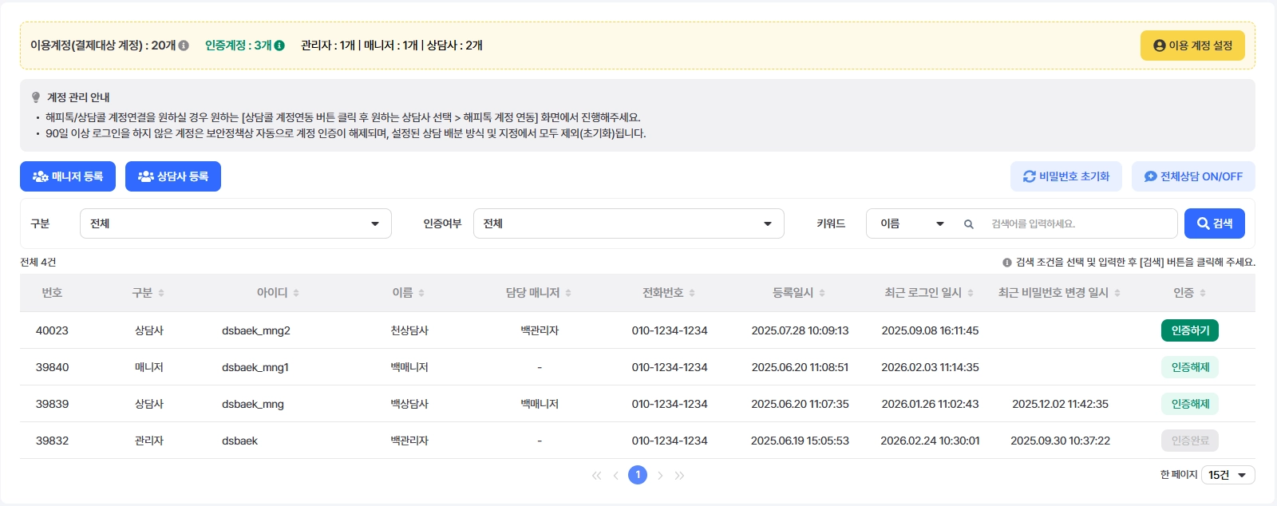Sort by 최근 로그인 일시 column

point(971,293)
